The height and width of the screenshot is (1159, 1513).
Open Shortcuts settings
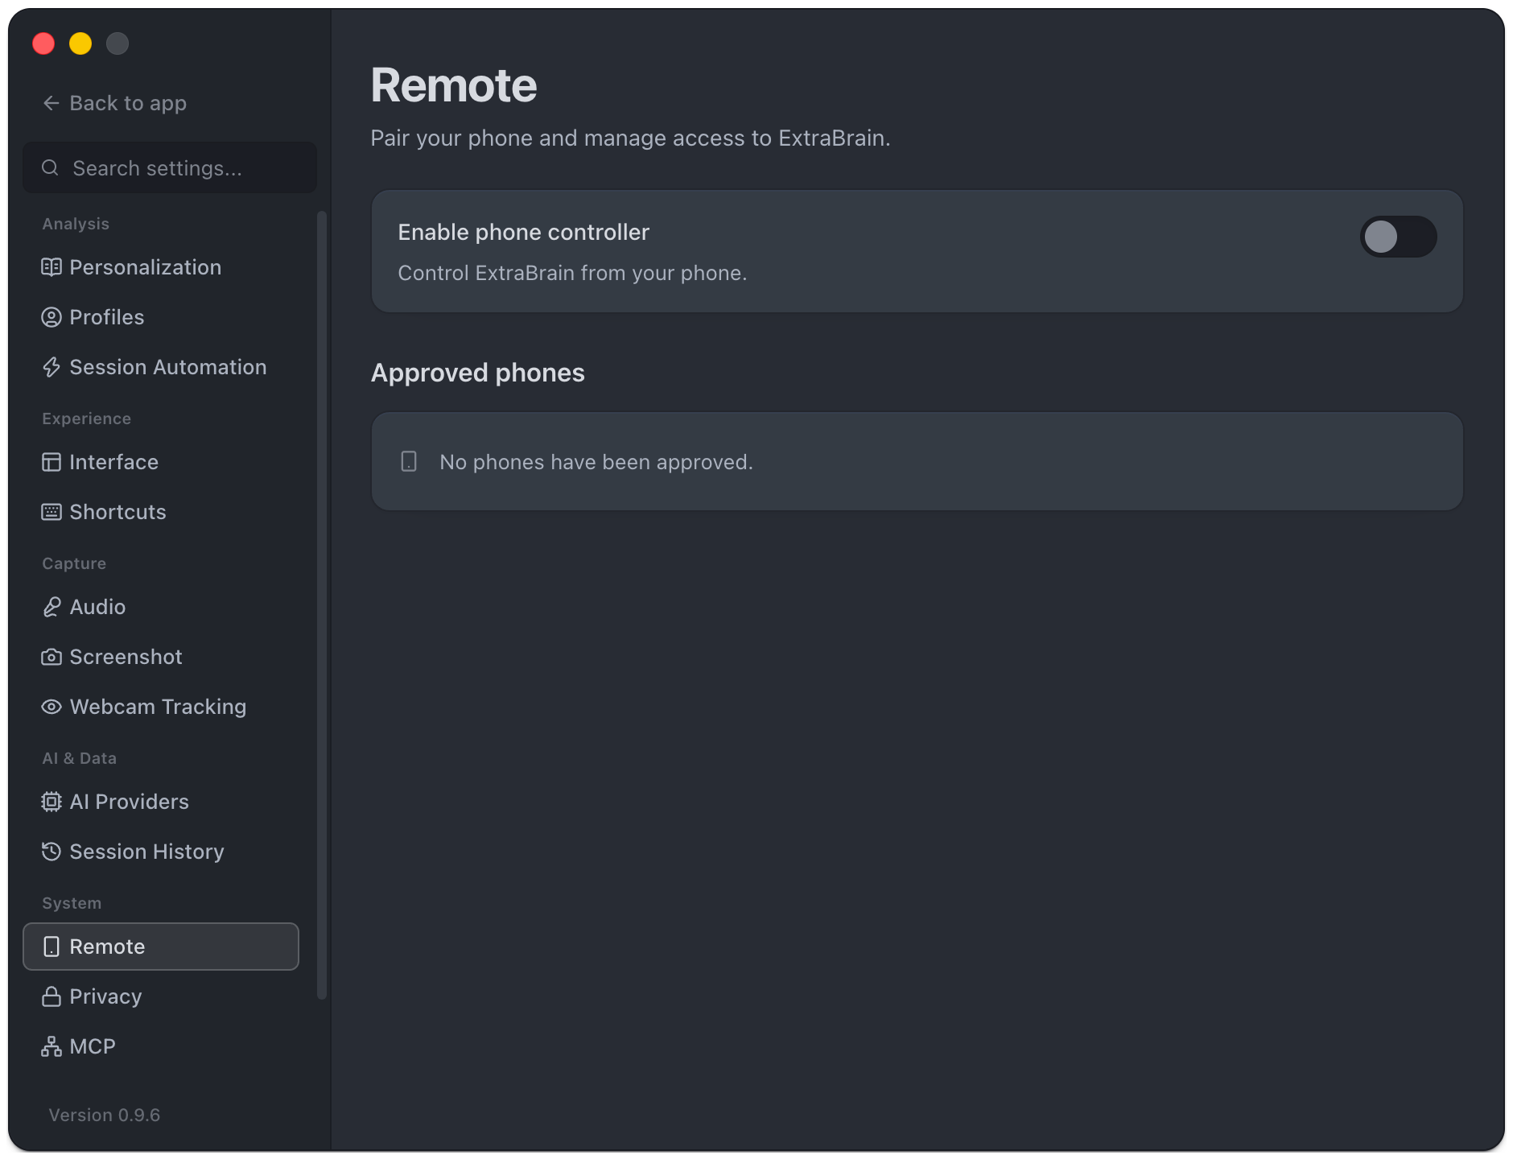click(161, 512)
